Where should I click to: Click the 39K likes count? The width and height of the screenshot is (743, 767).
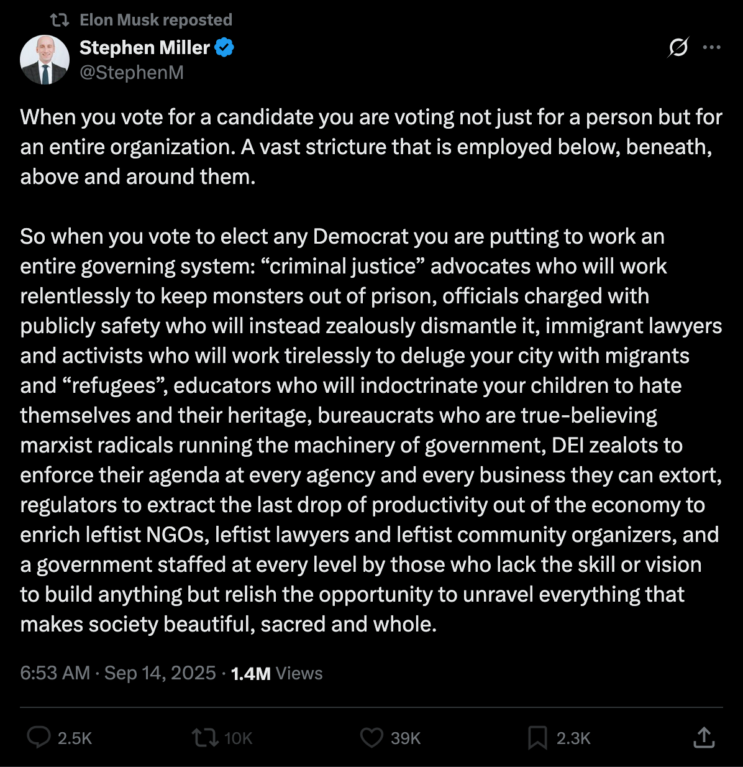point(406,738)
